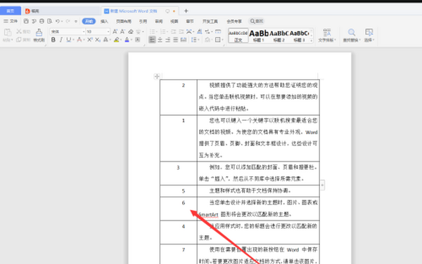Click the Copy 复制 button

(23, 40)
